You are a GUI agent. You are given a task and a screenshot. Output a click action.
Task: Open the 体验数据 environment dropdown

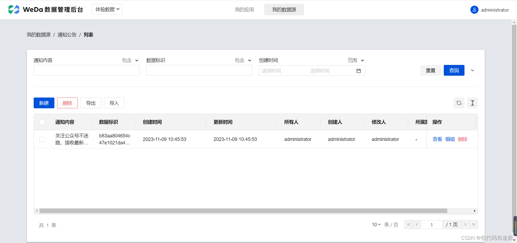click(107, 9)
